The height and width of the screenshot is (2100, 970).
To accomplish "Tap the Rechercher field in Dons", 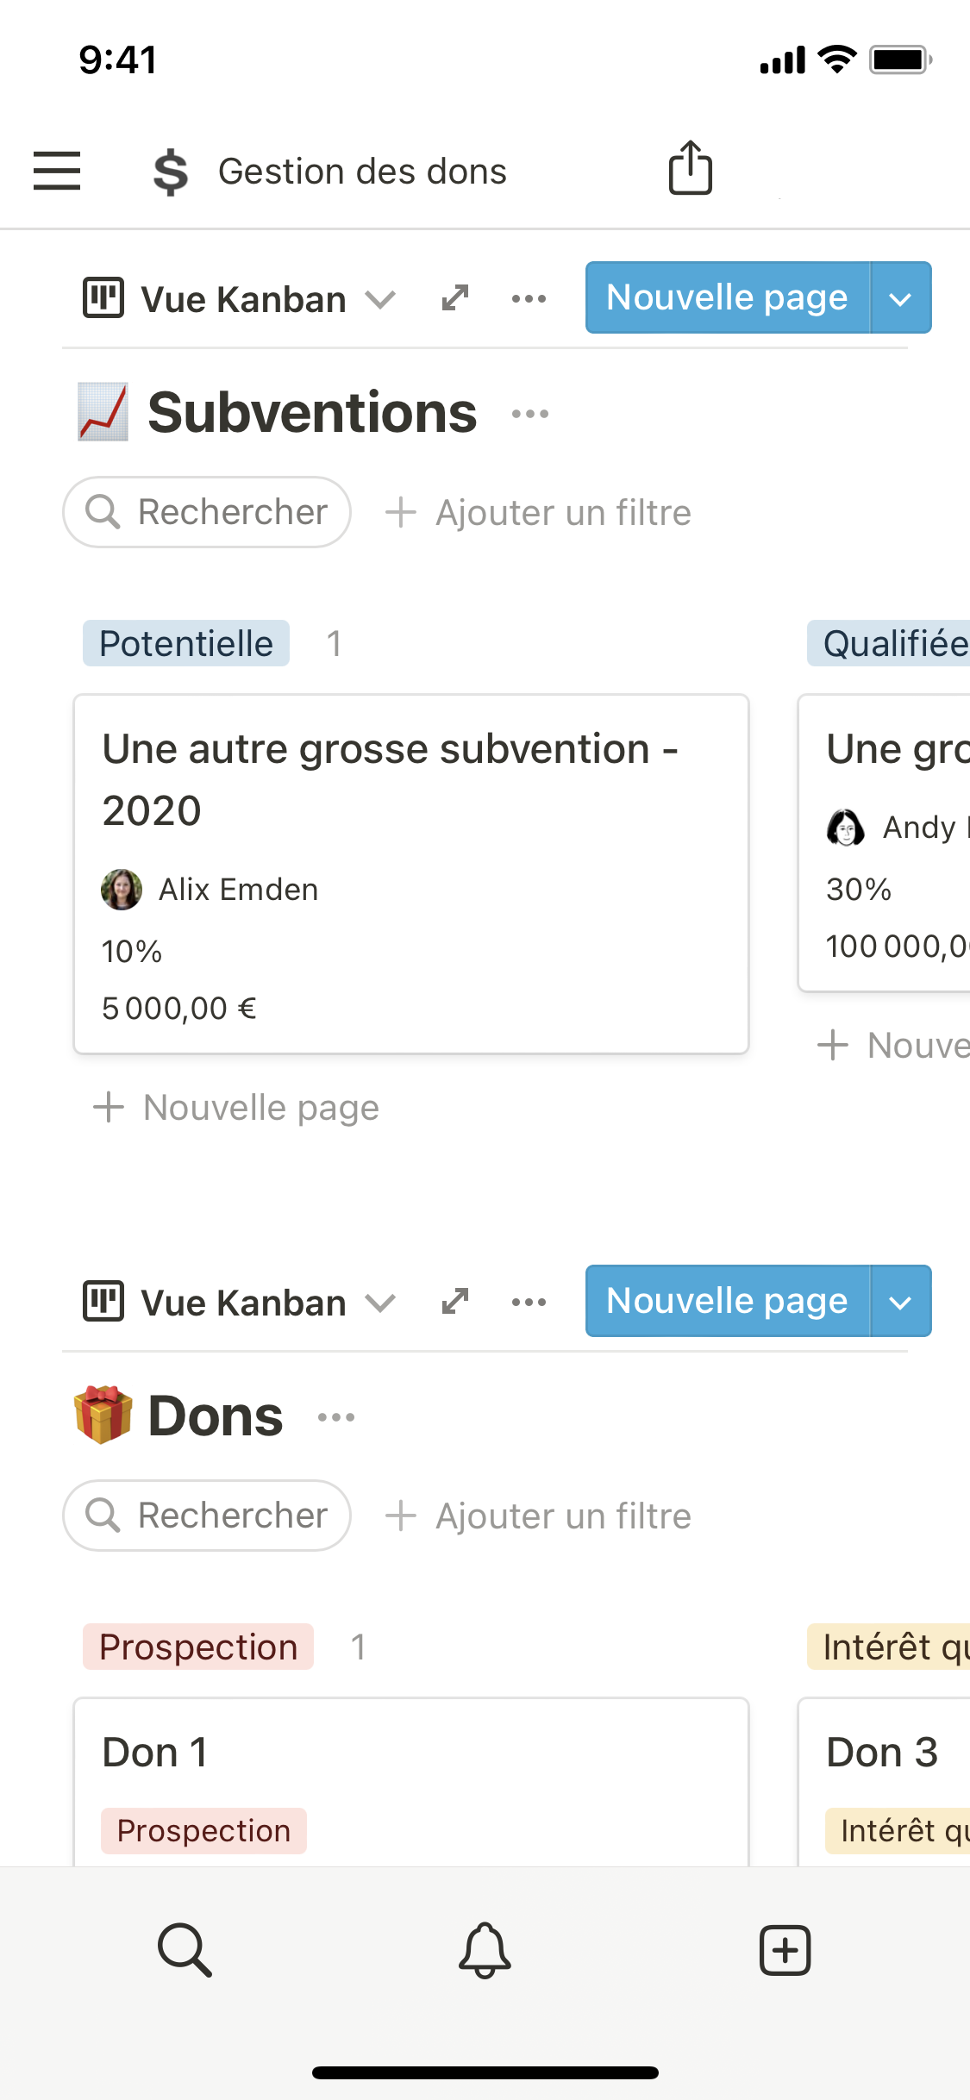I will (x=207, y=1516).
